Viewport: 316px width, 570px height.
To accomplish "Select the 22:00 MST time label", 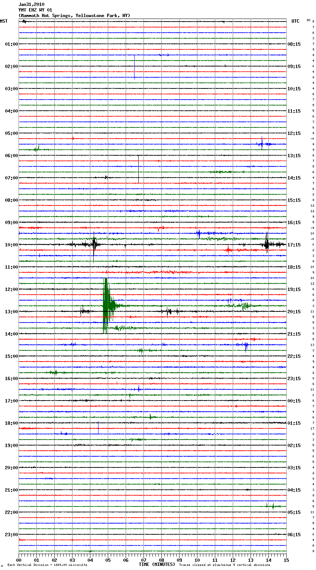I will click(x=12, y=512).
